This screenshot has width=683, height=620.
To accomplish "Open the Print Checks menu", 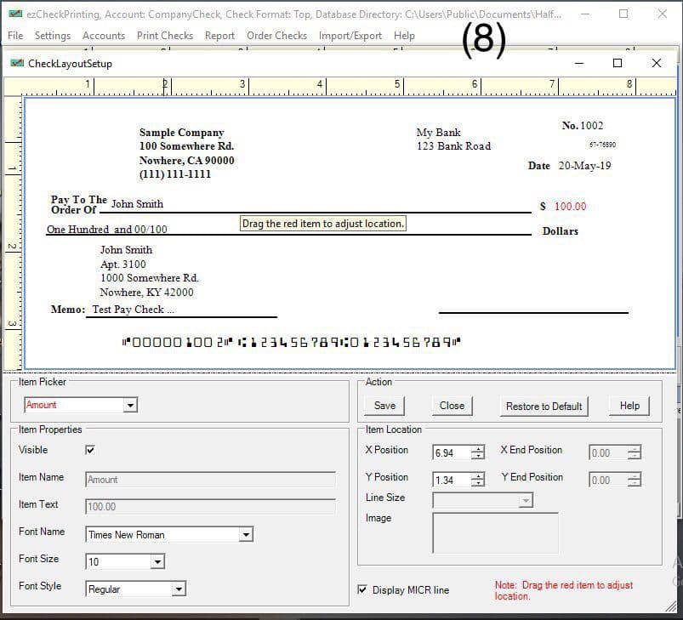I will click(x=165, y=36).
